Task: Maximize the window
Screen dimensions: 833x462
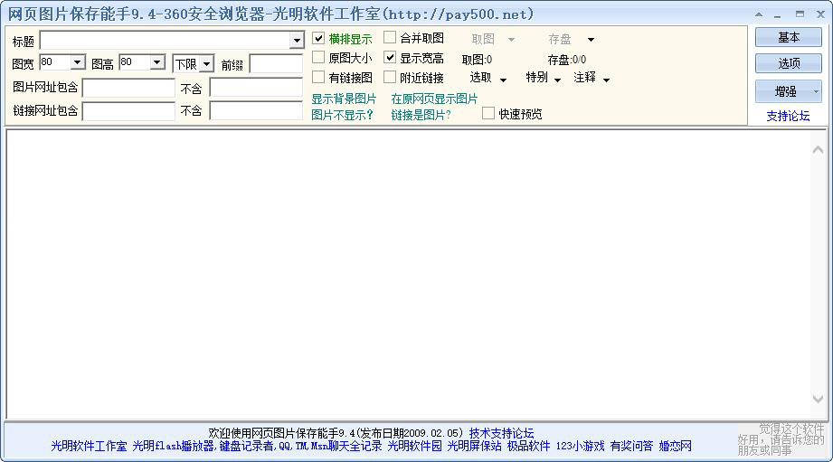Action: (800, 14)
